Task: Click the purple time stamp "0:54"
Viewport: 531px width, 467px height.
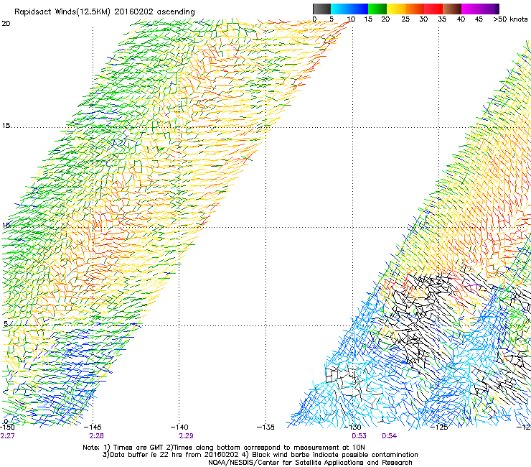Action: tap(389, 436)
